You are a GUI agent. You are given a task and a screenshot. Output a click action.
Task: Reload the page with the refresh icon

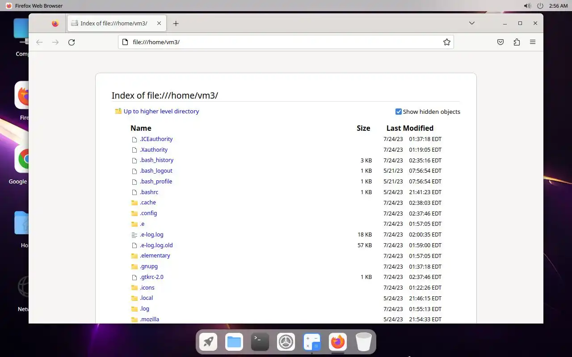click(x=71, y=42)
